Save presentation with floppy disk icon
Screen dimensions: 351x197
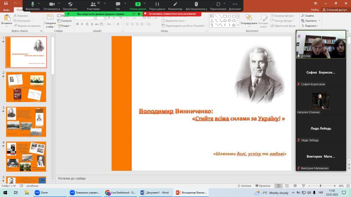click(x=6, y=3)
